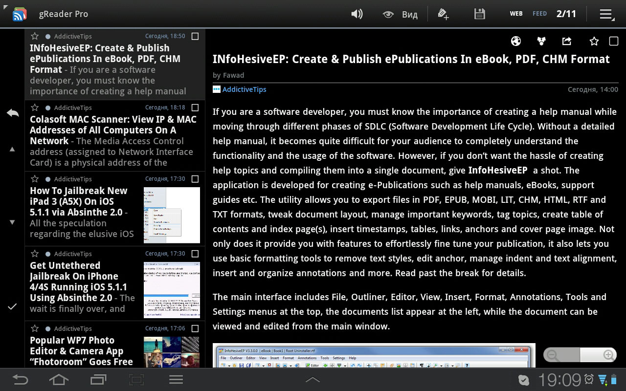Viewport: 626px width, 391px height.
Task: Mark the open article read checkbox
Action: (x=614, y=41)
